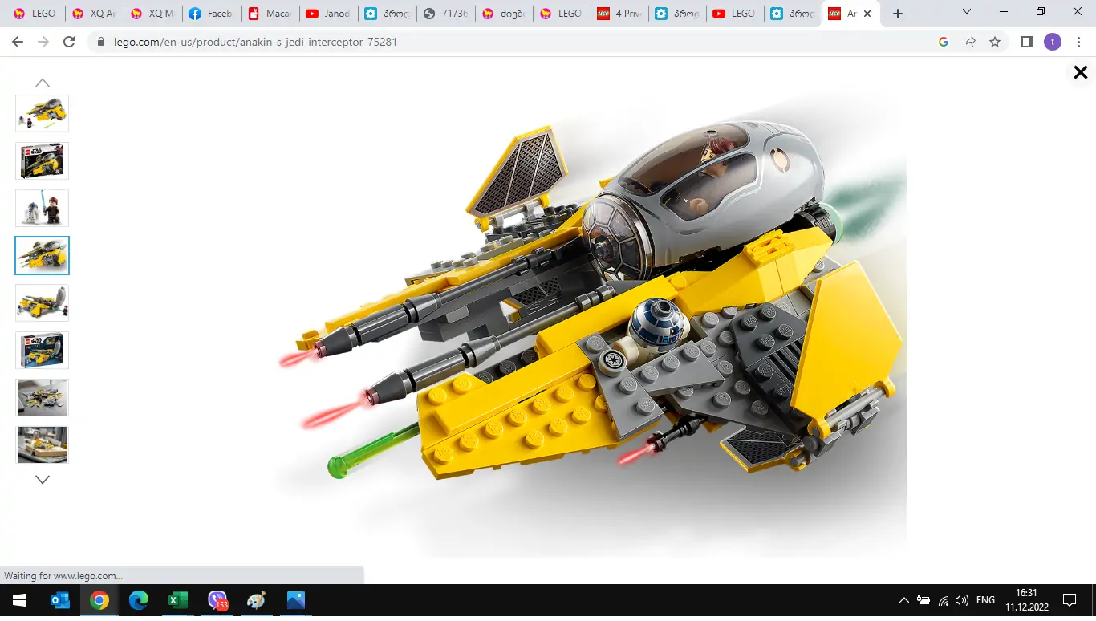Share this page using the share icon
The image size is (1096, 621).
click(969, 42)
